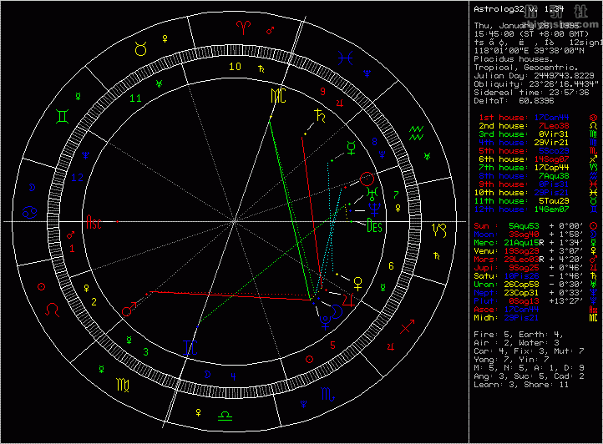Click the red Asc ascendant label

[94, 222]
